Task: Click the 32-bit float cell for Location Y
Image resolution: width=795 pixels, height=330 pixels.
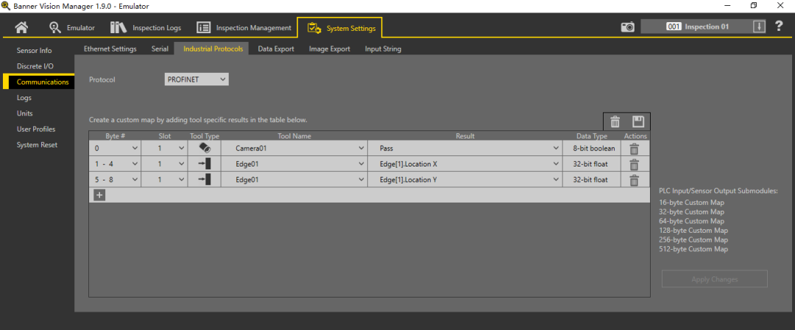Action: (x=592, y=180)
